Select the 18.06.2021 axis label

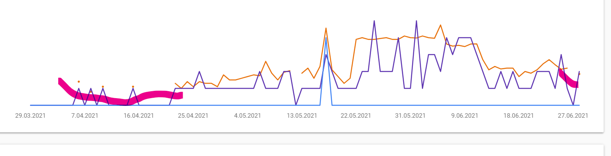coord(519,116)
